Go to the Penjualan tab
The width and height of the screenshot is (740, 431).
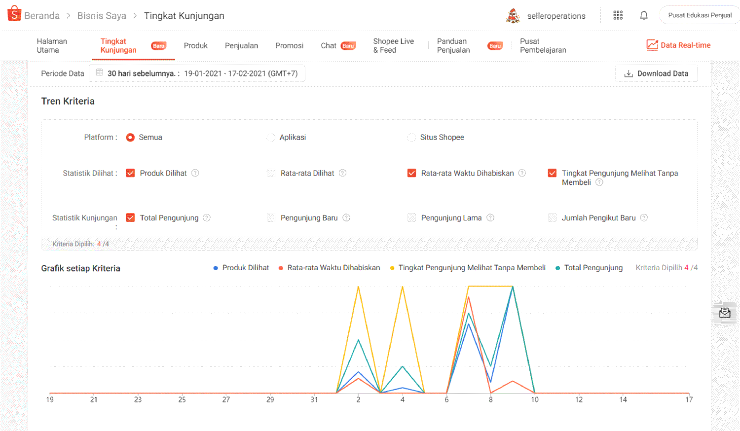[x=241, y=46]
